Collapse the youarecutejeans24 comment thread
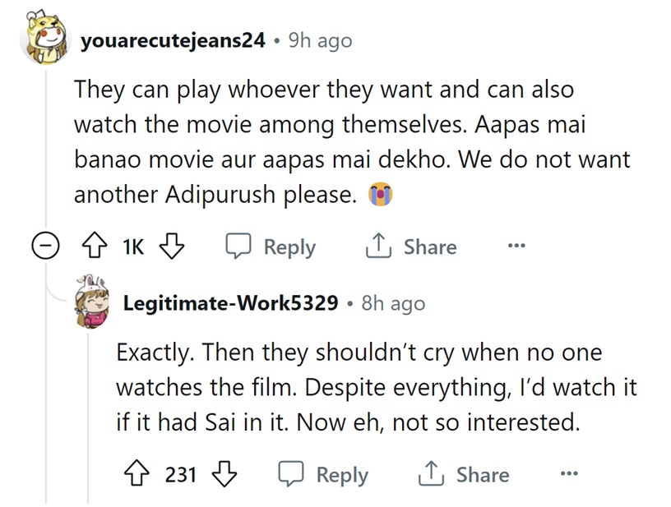This screenshot has width=671, height=507. click(46, 247)
